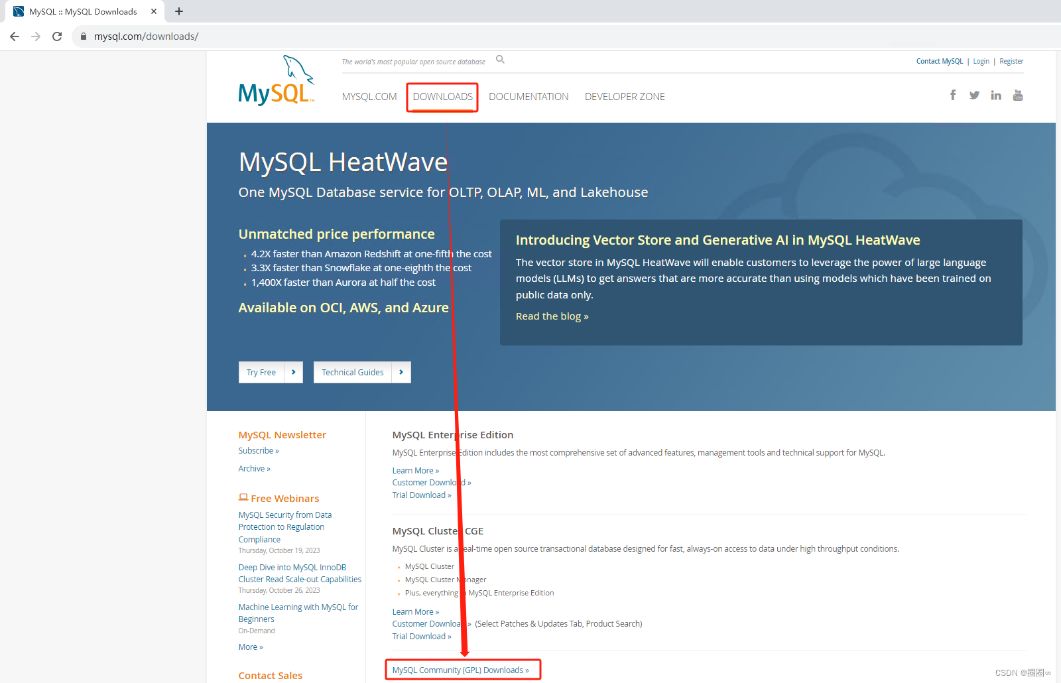Open the newsletter Archive link

255,469
